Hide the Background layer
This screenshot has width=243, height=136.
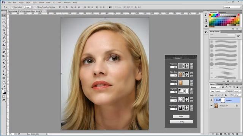[x=211, y=106]
